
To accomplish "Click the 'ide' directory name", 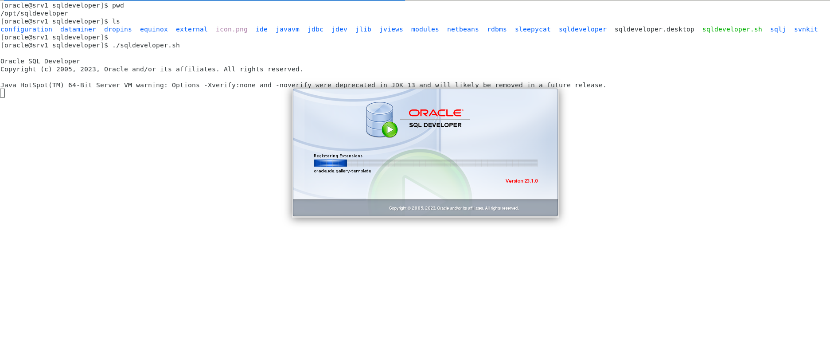I will click(x=261, y=29).
